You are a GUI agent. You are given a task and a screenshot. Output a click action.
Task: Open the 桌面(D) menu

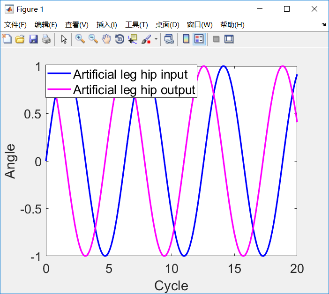click(x=167, y=25)
